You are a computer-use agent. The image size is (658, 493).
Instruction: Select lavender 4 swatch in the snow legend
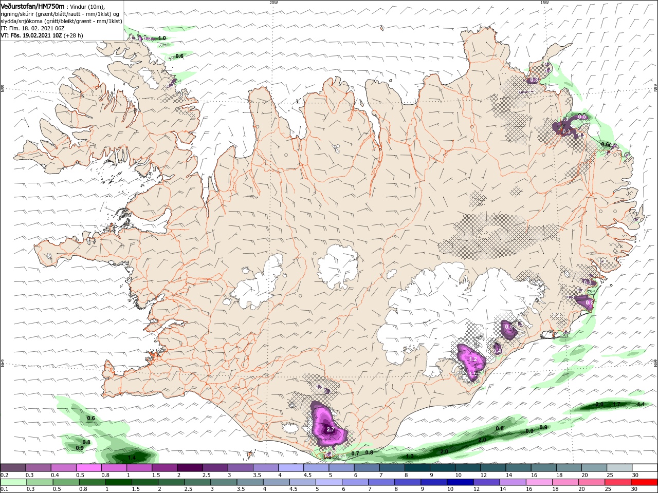pos(291,468)
